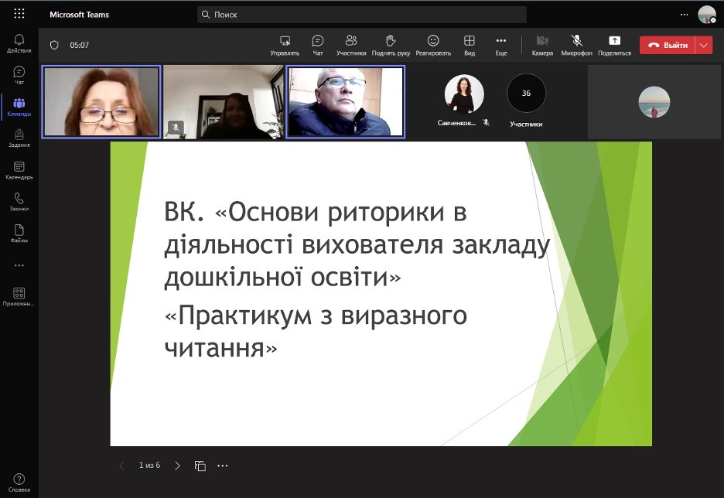Viewport: 724px width, 498px height.
Task: Show the Участники list
Action: click(351, 41)
